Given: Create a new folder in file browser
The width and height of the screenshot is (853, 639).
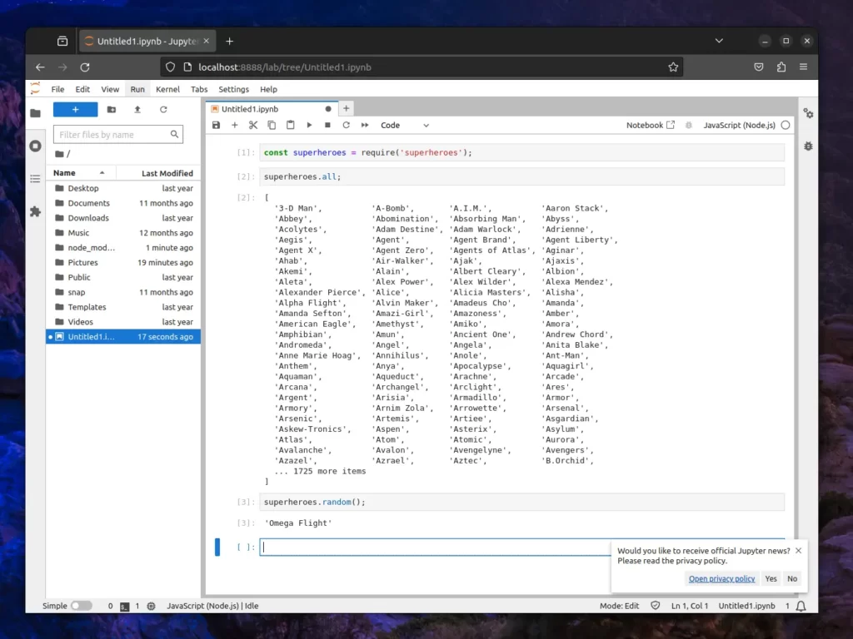Looking at the screenshot, I should 112,109.
